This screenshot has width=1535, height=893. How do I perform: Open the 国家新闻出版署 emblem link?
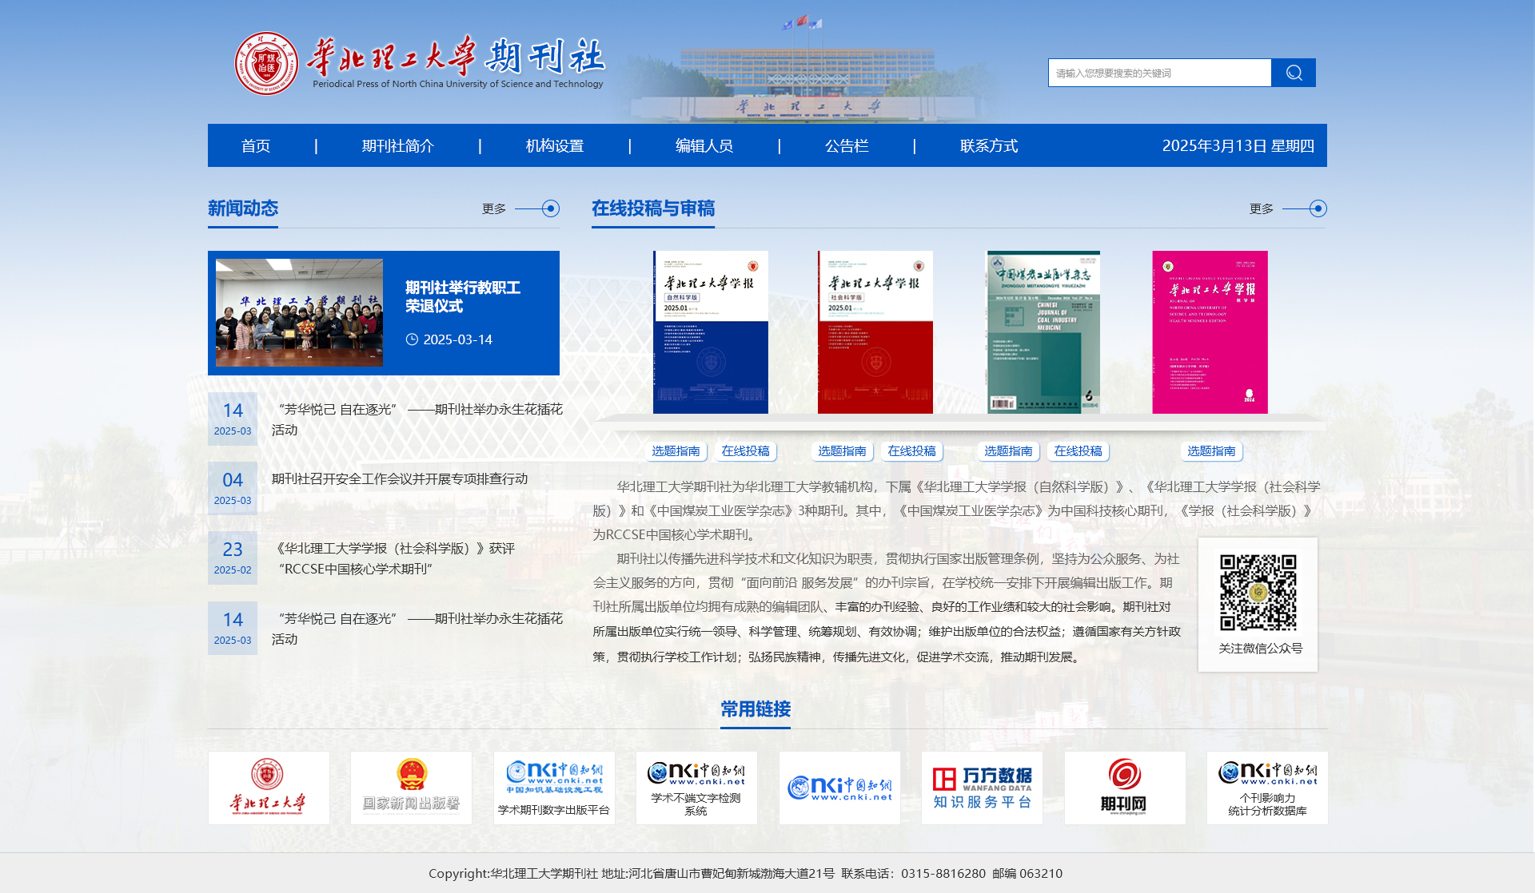coord(411,788)
